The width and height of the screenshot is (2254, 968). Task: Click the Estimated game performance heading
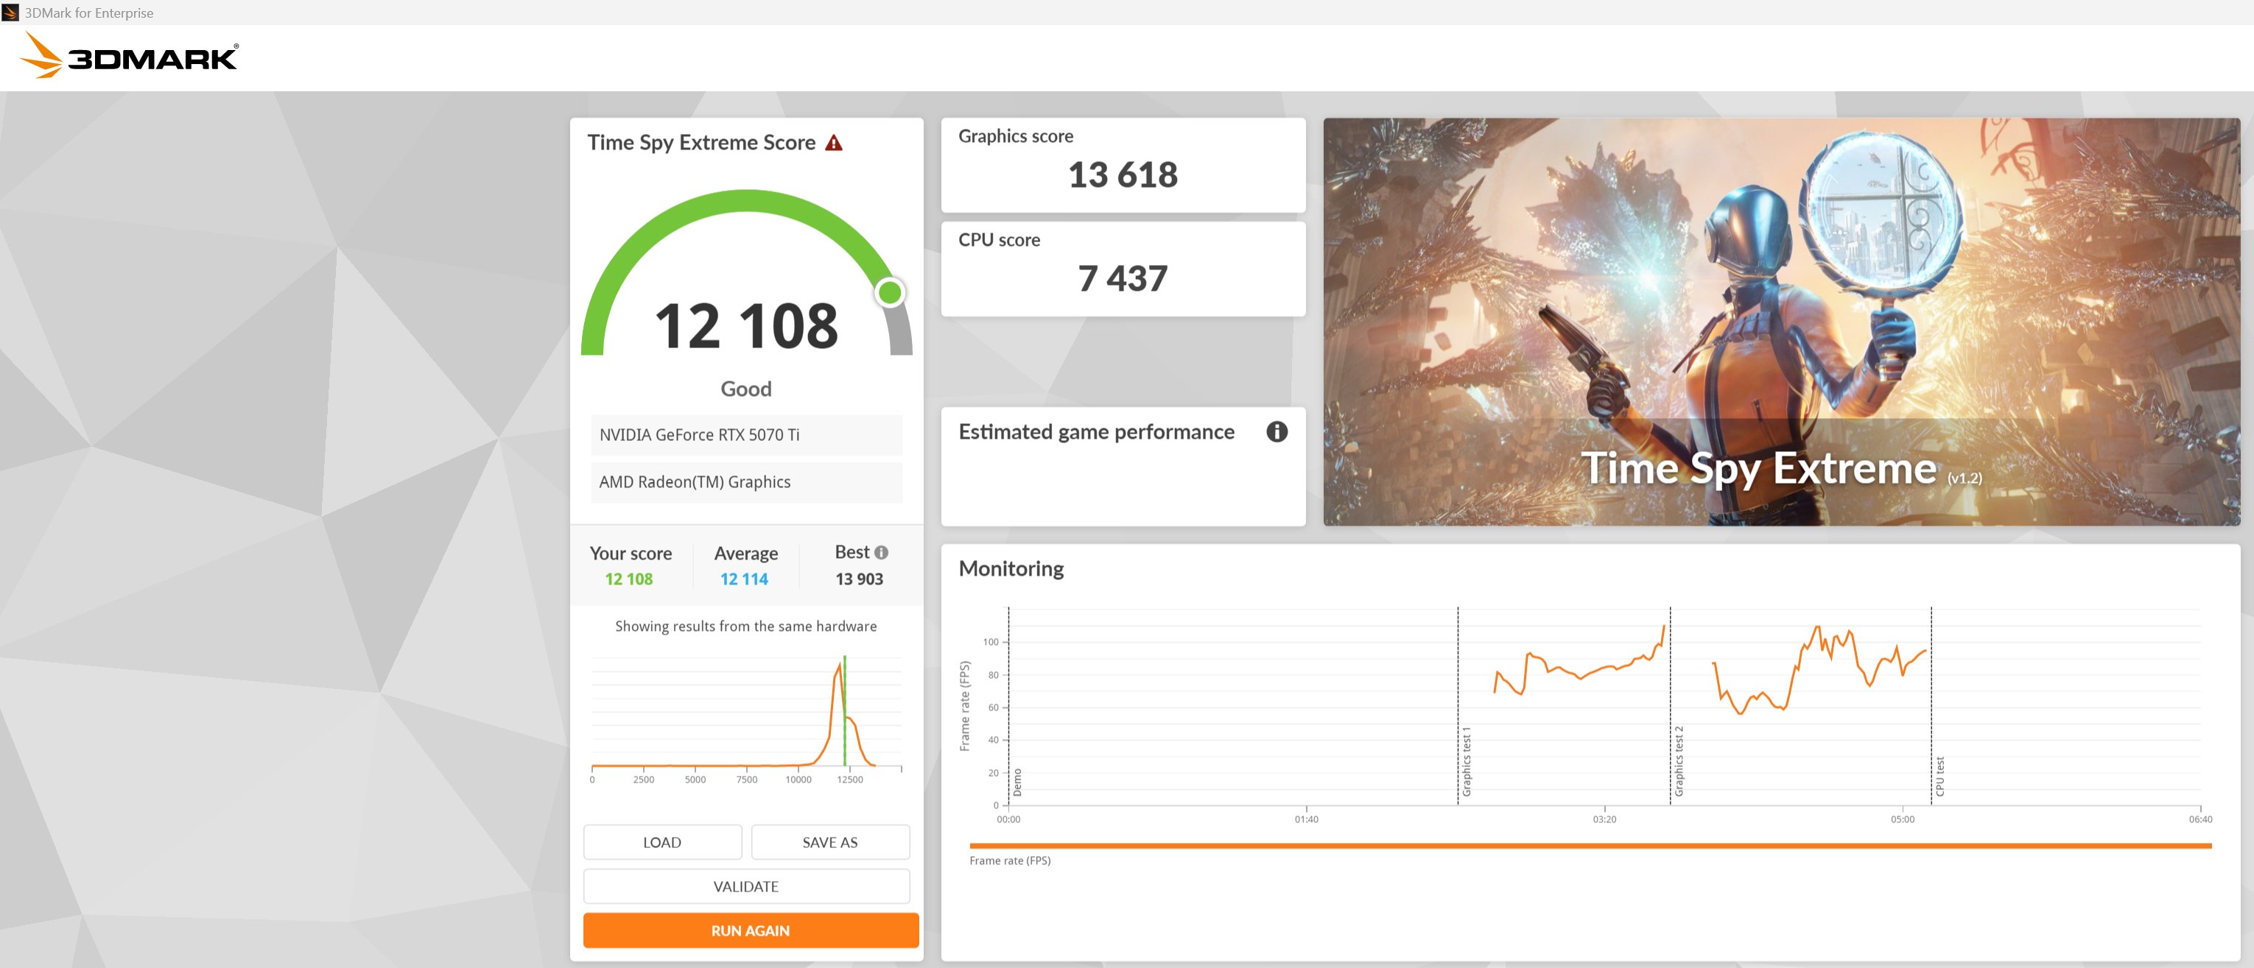point(1096,432)
